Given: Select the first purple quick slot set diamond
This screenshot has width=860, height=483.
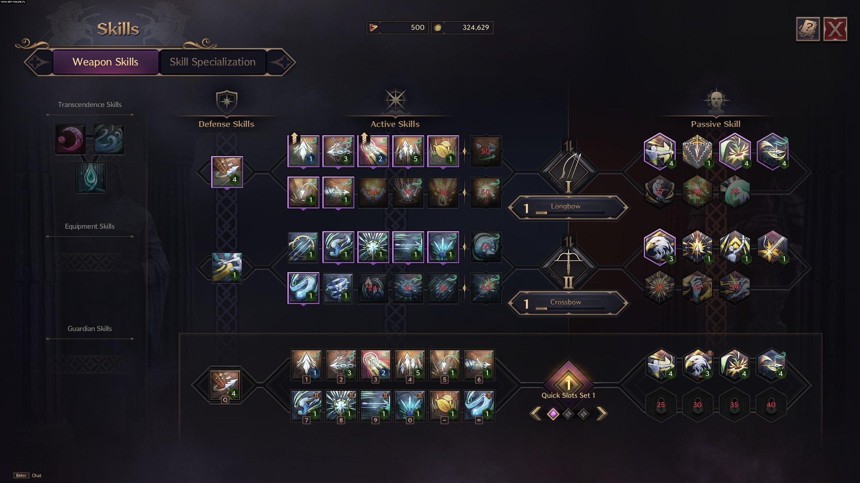Looking at the screenshot, I should click(x=553, y=414).
